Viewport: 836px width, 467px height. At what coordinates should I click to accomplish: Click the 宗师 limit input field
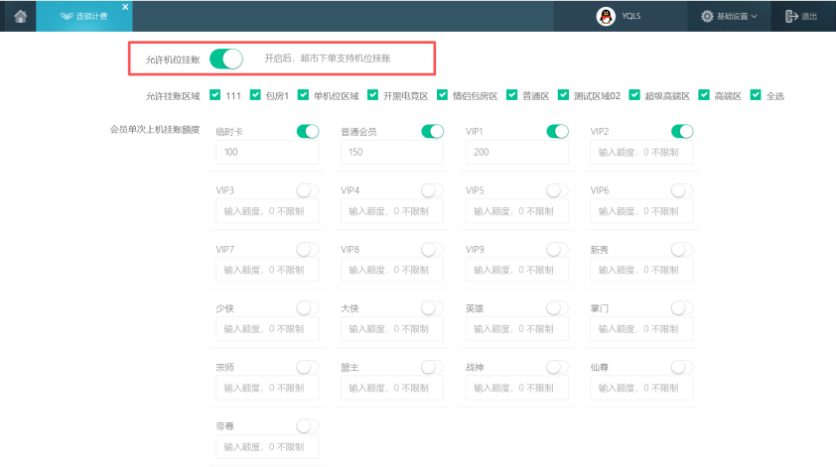(x=267, y=389)
